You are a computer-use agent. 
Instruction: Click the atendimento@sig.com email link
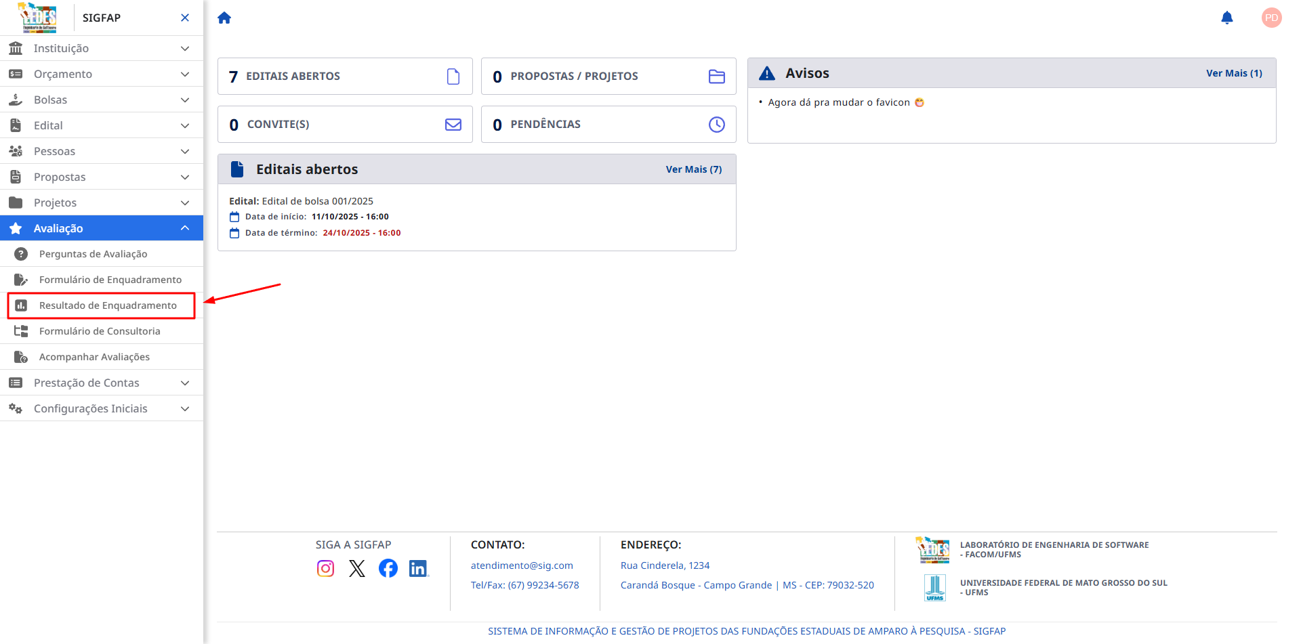click(522, 565)
